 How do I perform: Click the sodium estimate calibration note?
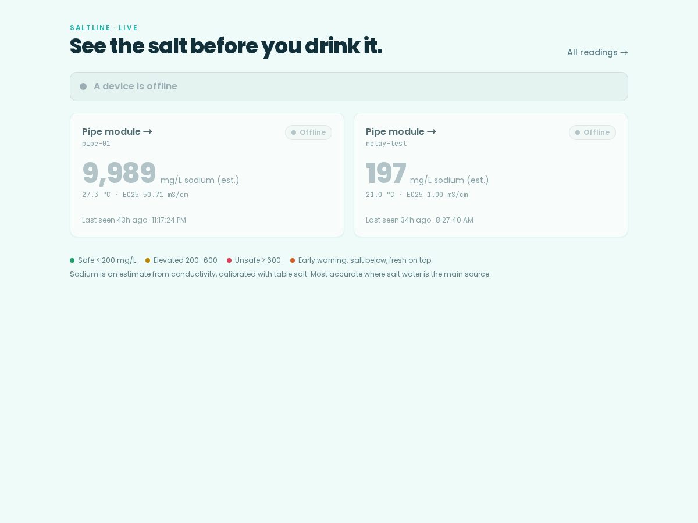tap(280, 274)
